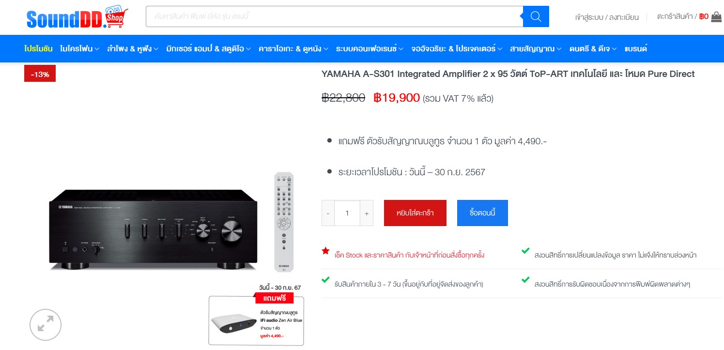Click the SoundDD Shop logo
724x350 pixels.
[77, 17]
